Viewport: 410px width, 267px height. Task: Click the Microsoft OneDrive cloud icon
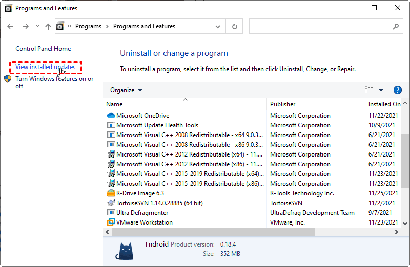(111, 116)
